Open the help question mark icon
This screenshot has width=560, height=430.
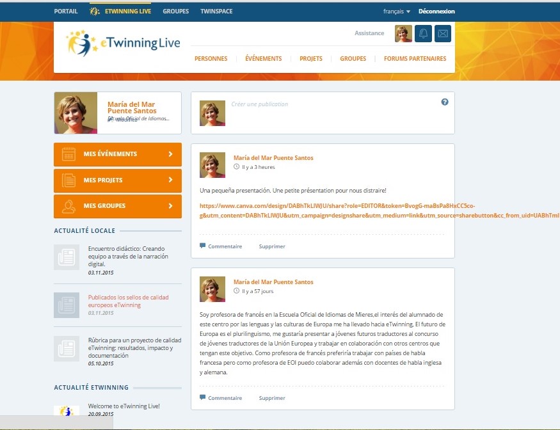click(444, 101)
